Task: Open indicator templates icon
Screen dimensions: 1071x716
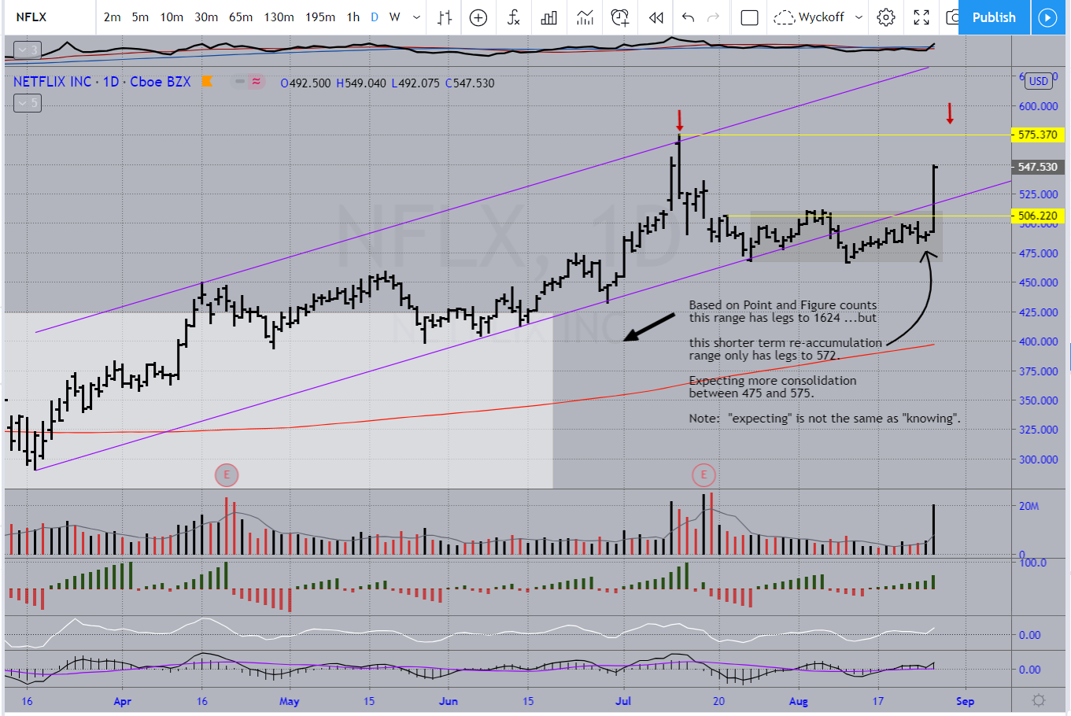Action: pyautogui.click(x=585, y=17)
